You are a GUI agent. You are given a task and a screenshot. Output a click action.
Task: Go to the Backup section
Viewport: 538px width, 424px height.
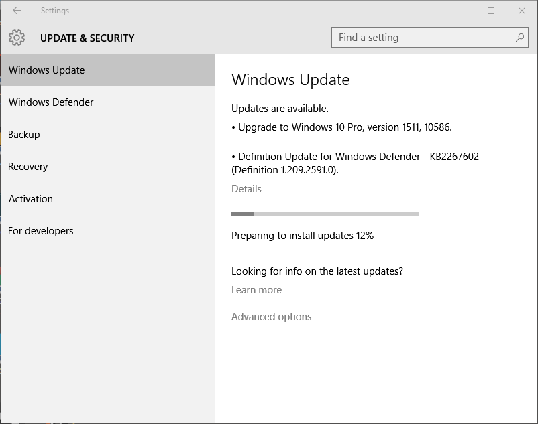(108, 134)
